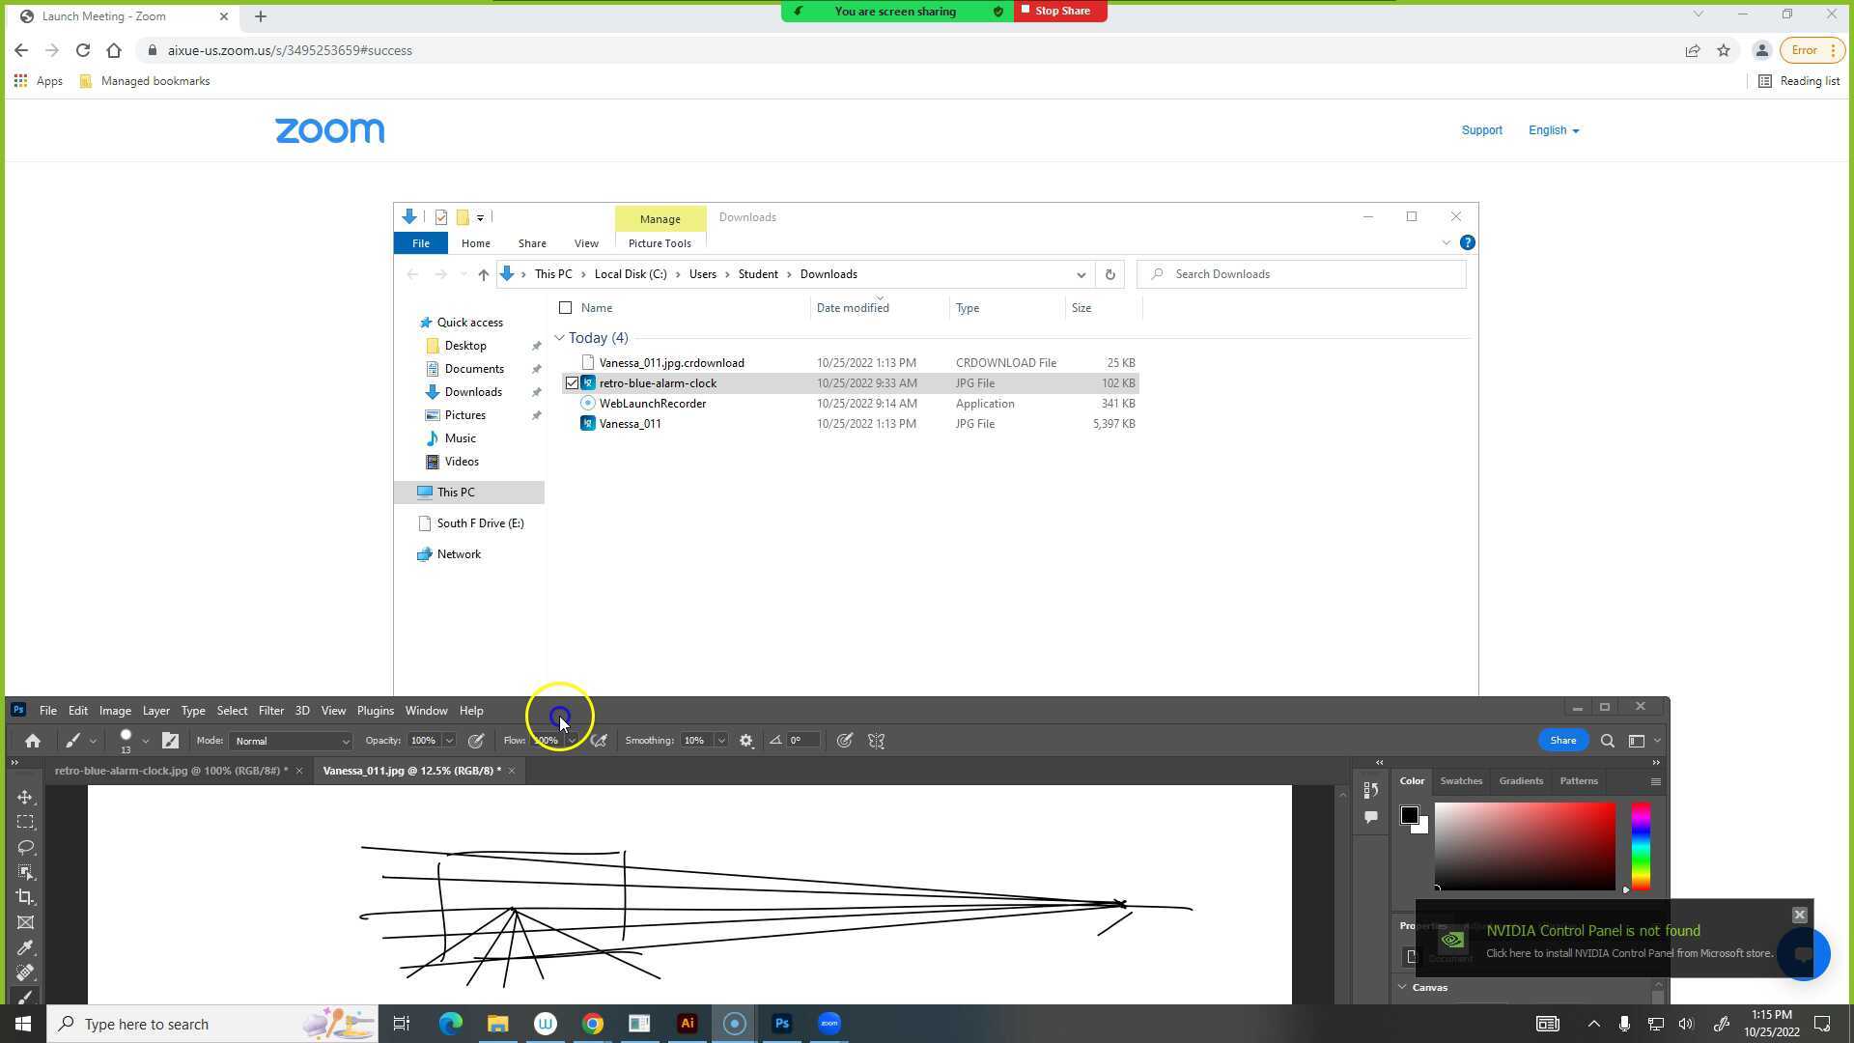This screenshot has height=1043, width=1854.
Task: Select the Crop tool
Action: 26,897
